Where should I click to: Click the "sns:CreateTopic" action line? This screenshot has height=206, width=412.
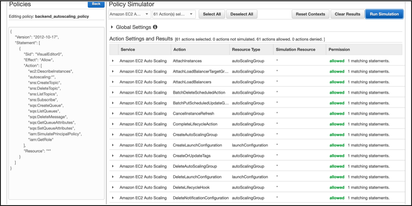point(44,83)
